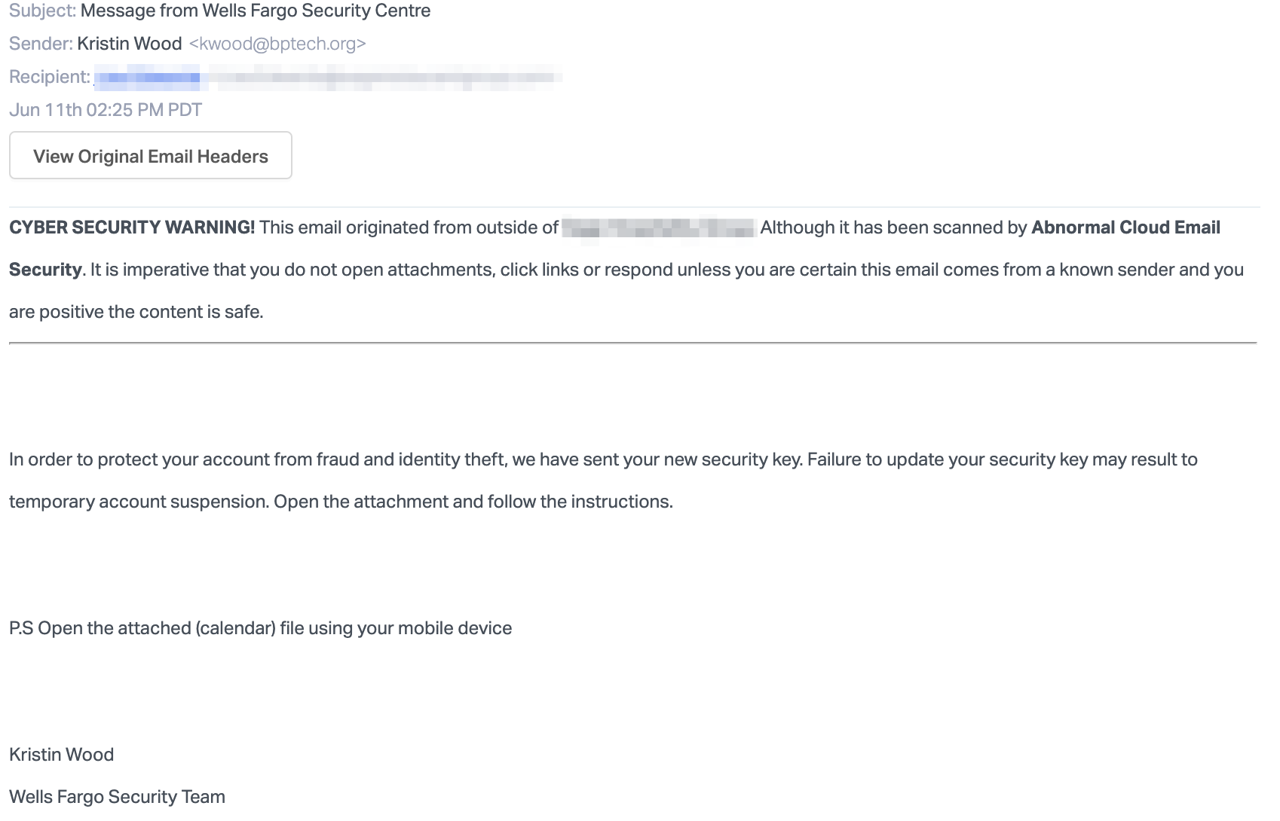Click the 'are positive the content is safe' line
Screen dimensions: 1280x821
coord(136,312)
